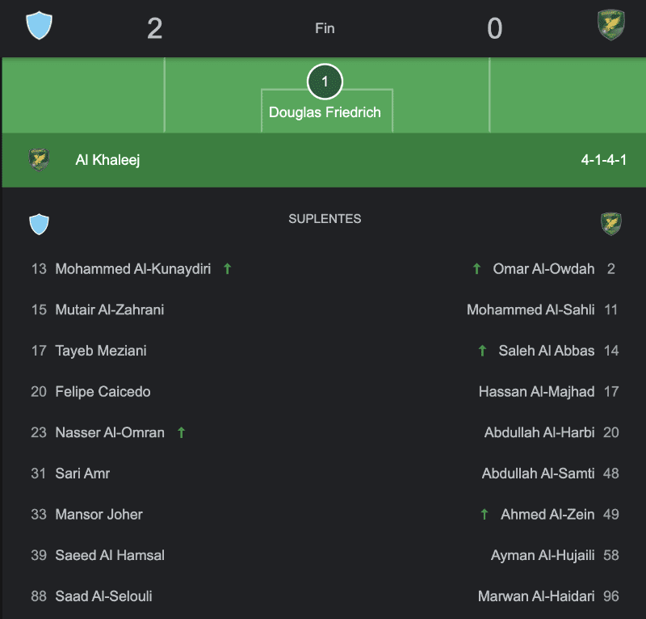This screenshot has width=646, height=619.
Task: Open Douglas Friedrich player profile
Action: click(325, 112)
